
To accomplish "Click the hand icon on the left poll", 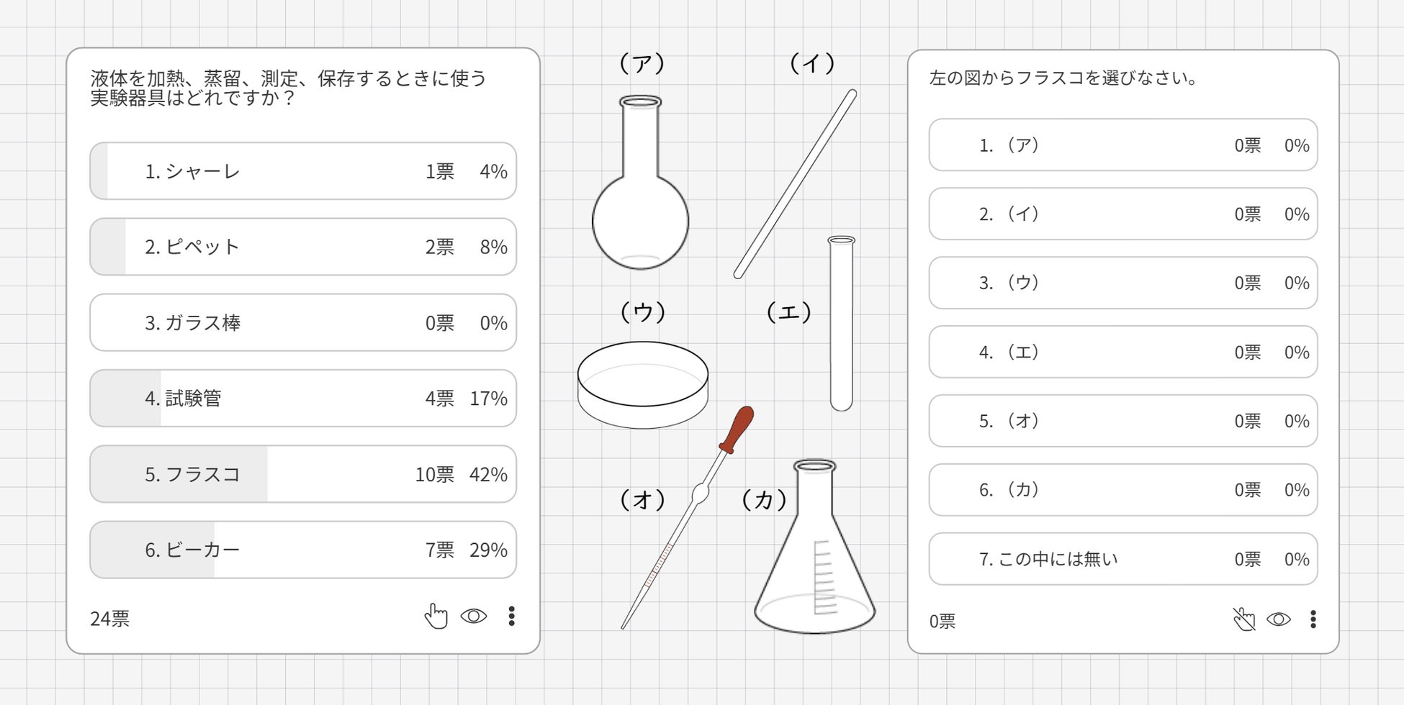I will [x=436, y=616].
